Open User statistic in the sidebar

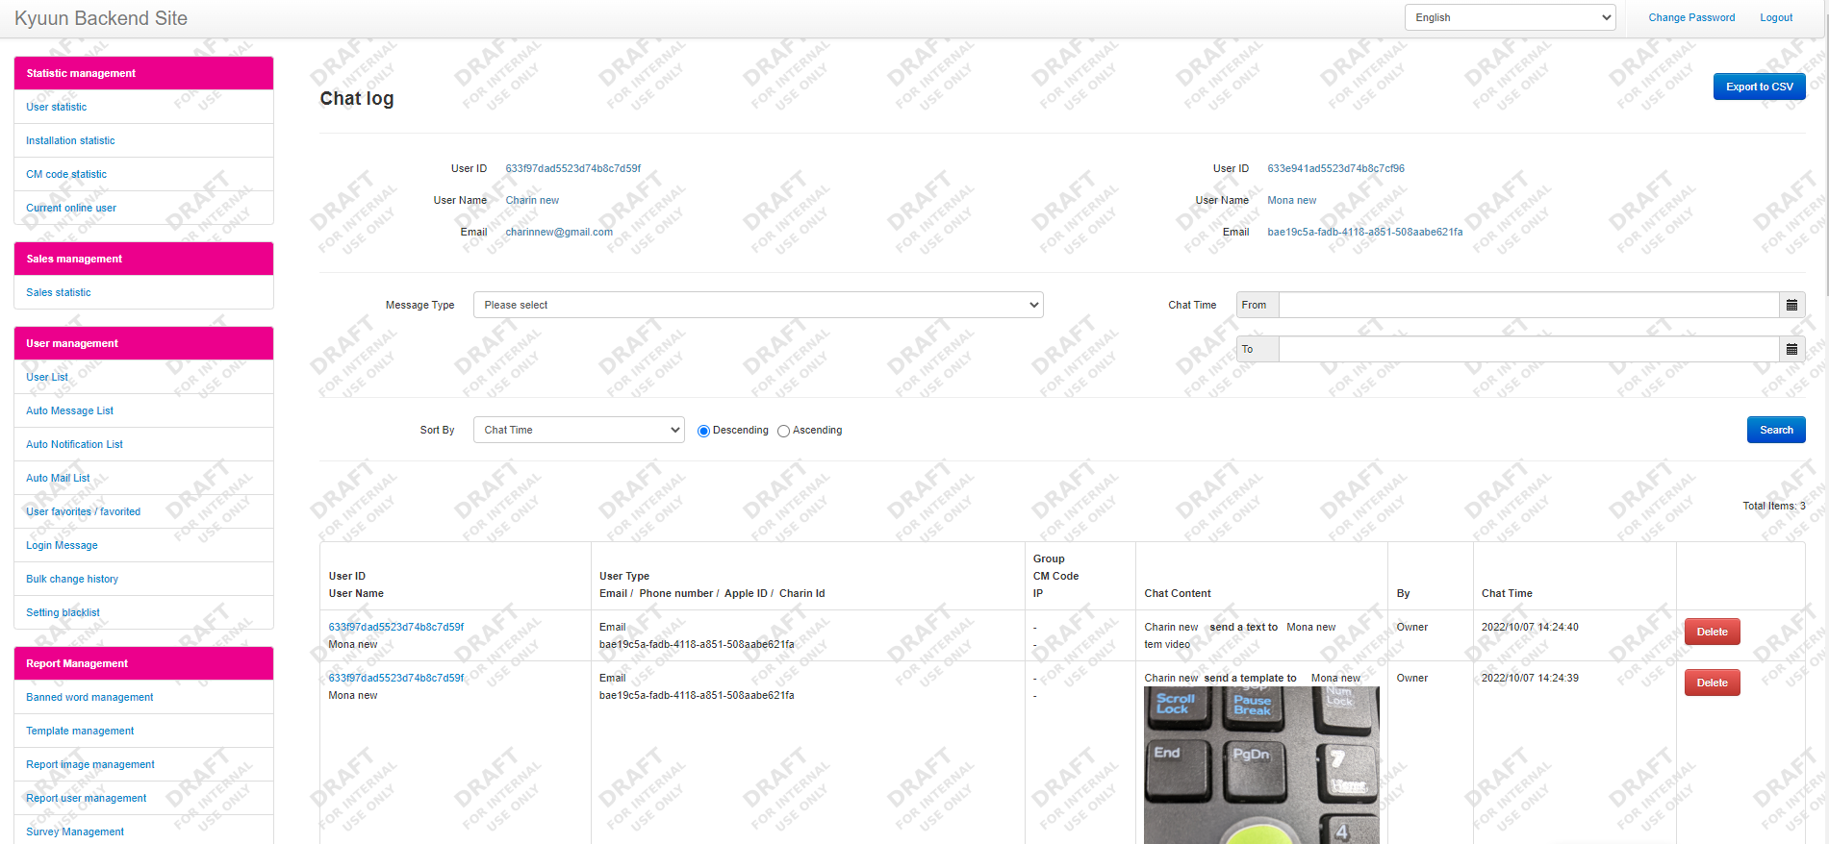tap(57, 107)
